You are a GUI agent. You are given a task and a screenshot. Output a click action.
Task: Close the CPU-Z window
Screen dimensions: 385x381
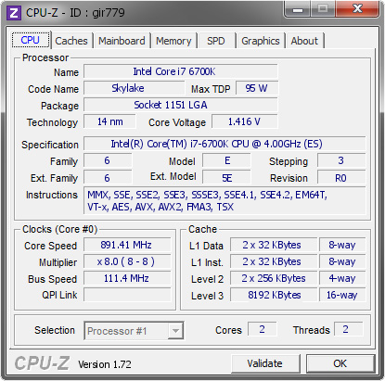pyautogui.click(x=357, y=9)
